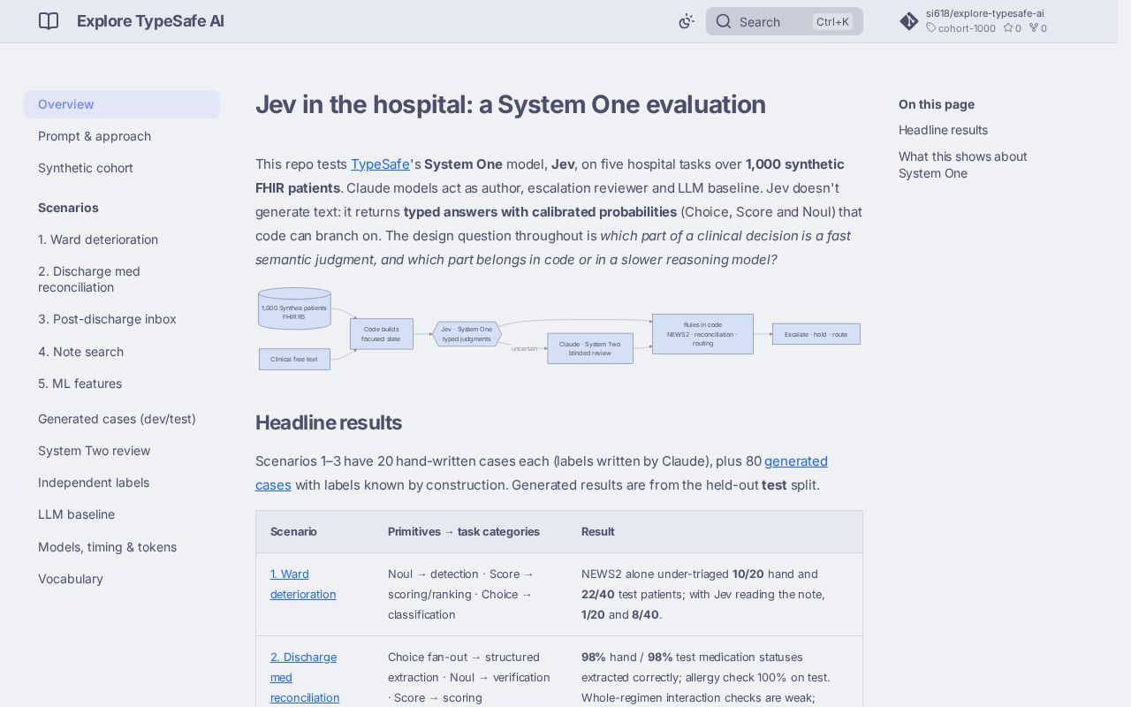1131x707 pixels.
Task: Click the Headline results heading
Action: pyautogui.click(x=329, y=422)
